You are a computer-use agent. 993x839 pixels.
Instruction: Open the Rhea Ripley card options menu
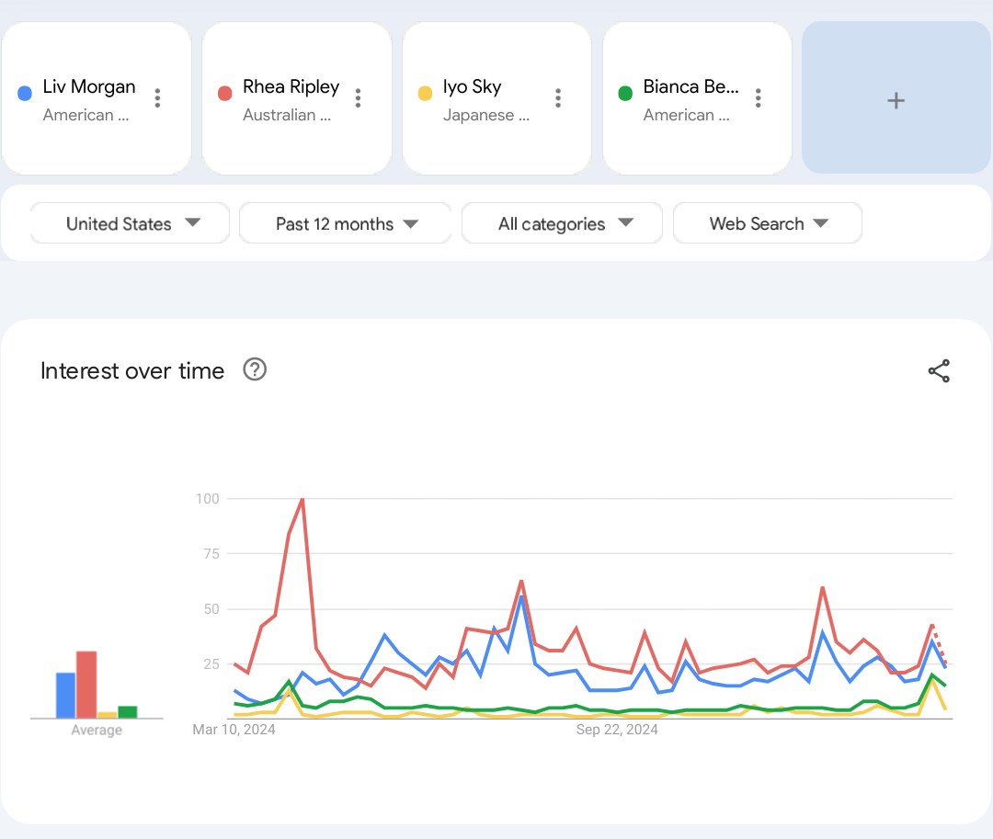coord(358,98)
